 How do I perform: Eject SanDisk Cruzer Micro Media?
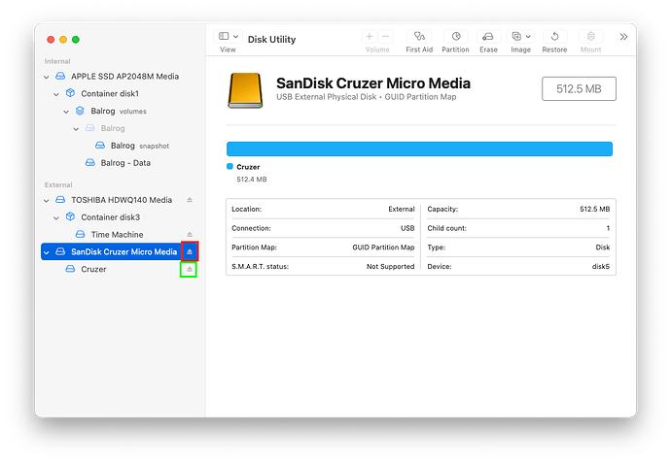point(190,251)
